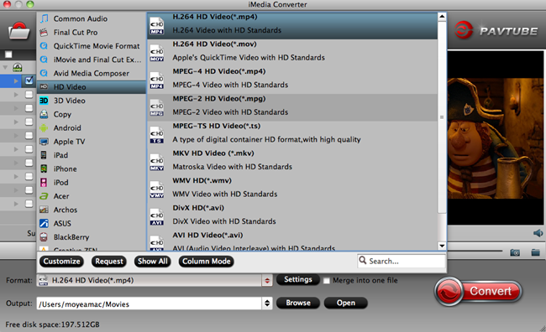This screenshot has height=332, width=546.
Task: Take a snapshot with the camera icon
Action: [515, 252]
